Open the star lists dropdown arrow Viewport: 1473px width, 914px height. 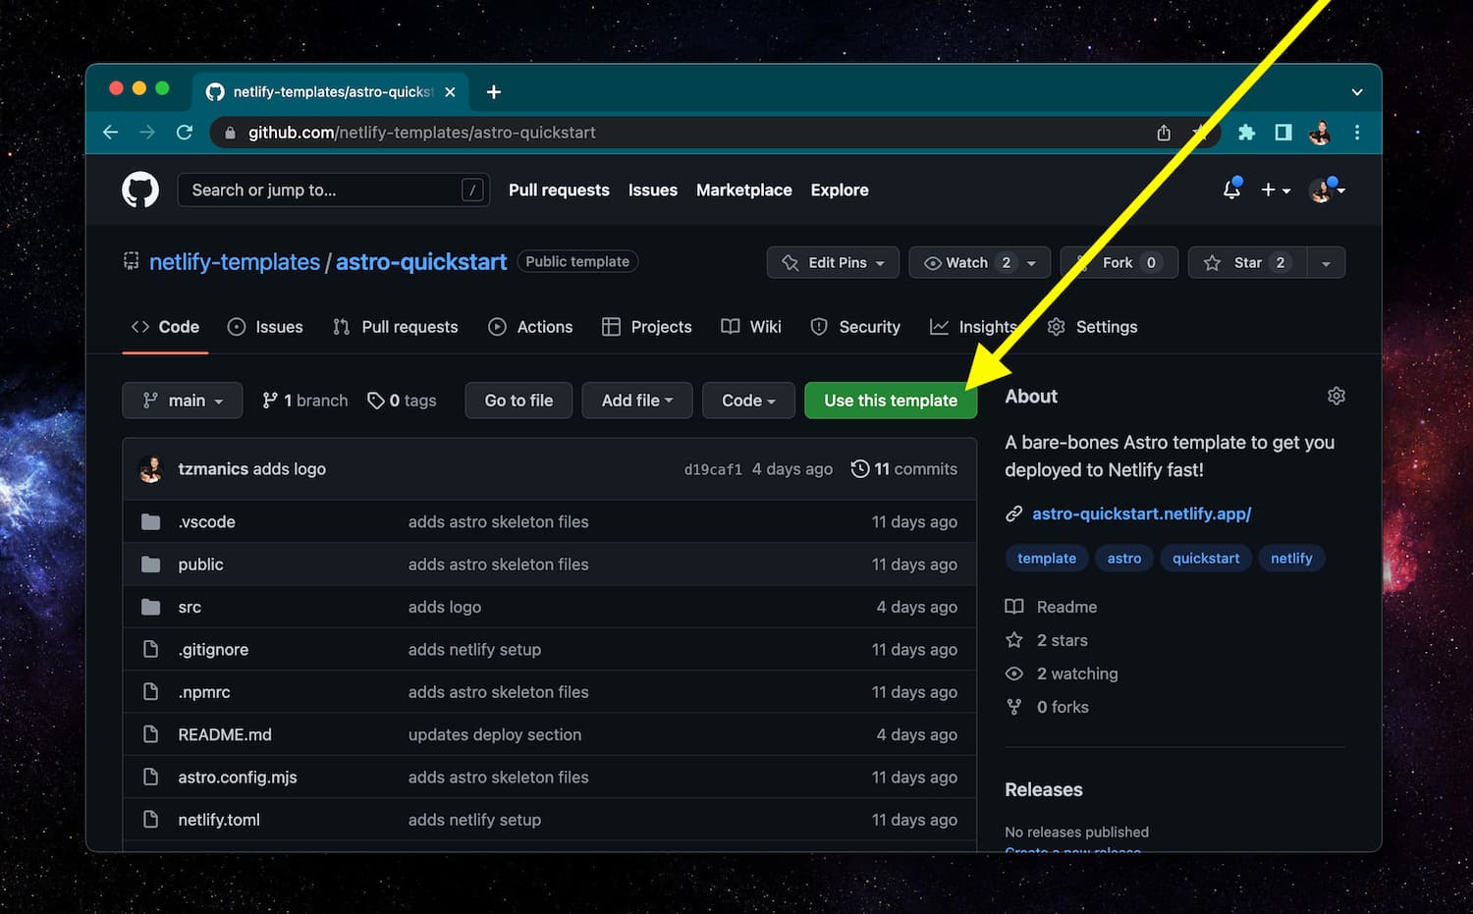1326,262
